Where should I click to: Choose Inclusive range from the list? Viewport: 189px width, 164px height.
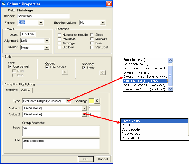[145, 85]
